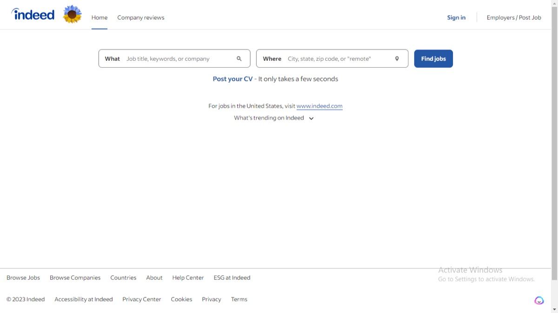Click the Find jobs button

433,59
